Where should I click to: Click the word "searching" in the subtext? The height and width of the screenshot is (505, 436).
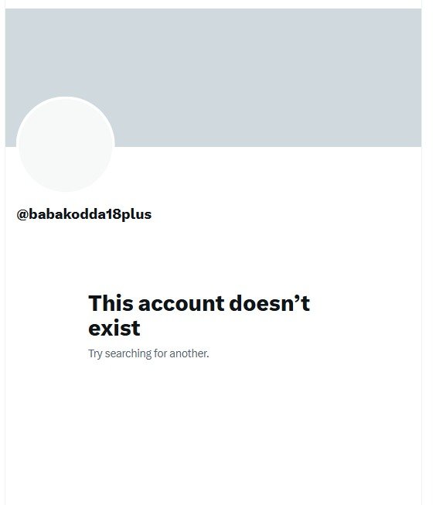coord(128,353)
